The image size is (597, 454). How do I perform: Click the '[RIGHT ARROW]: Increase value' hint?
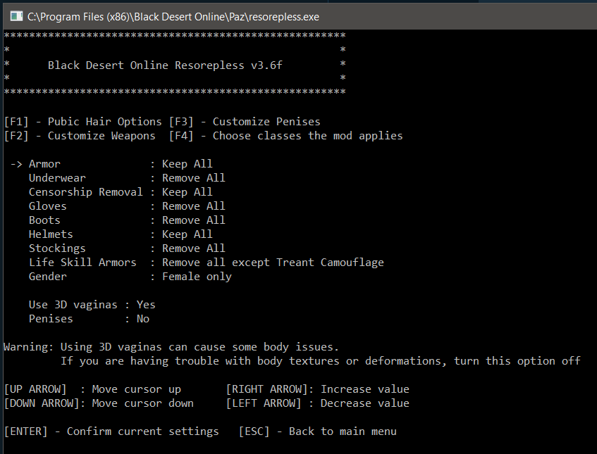[x=317, y=389]
